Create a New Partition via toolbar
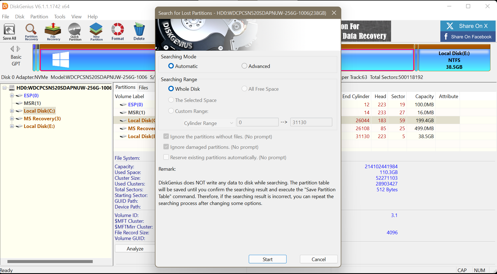This screenshot has width=497, height=274. pyautogui.click(x=96, y=32)
